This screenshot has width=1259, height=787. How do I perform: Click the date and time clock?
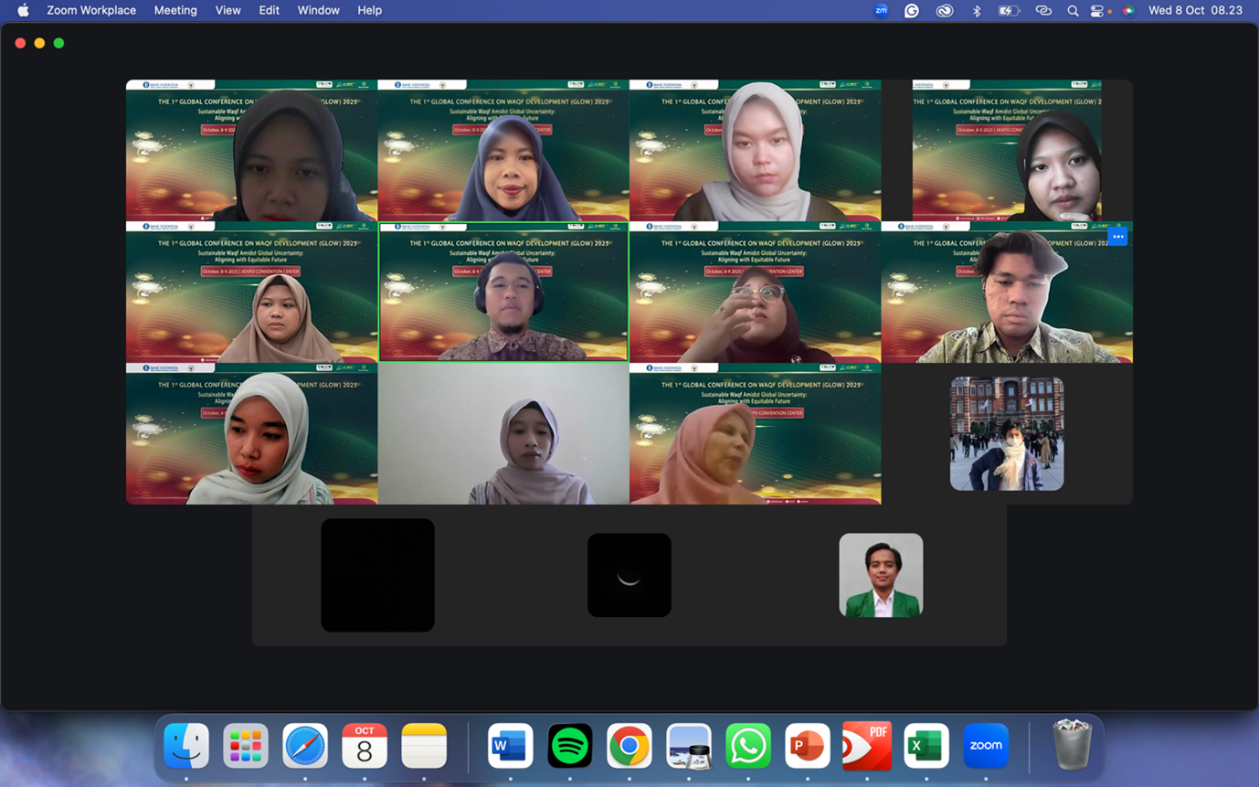coord(1195,10)
